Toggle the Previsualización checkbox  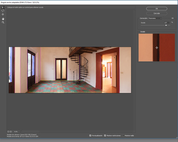pos(90,135)
